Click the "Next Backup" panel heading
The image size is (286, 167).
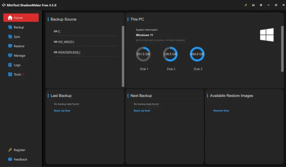point(141,95)
